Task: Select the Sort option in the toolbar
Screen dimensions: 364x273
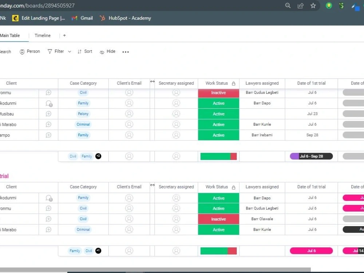Action: [85, 51]
